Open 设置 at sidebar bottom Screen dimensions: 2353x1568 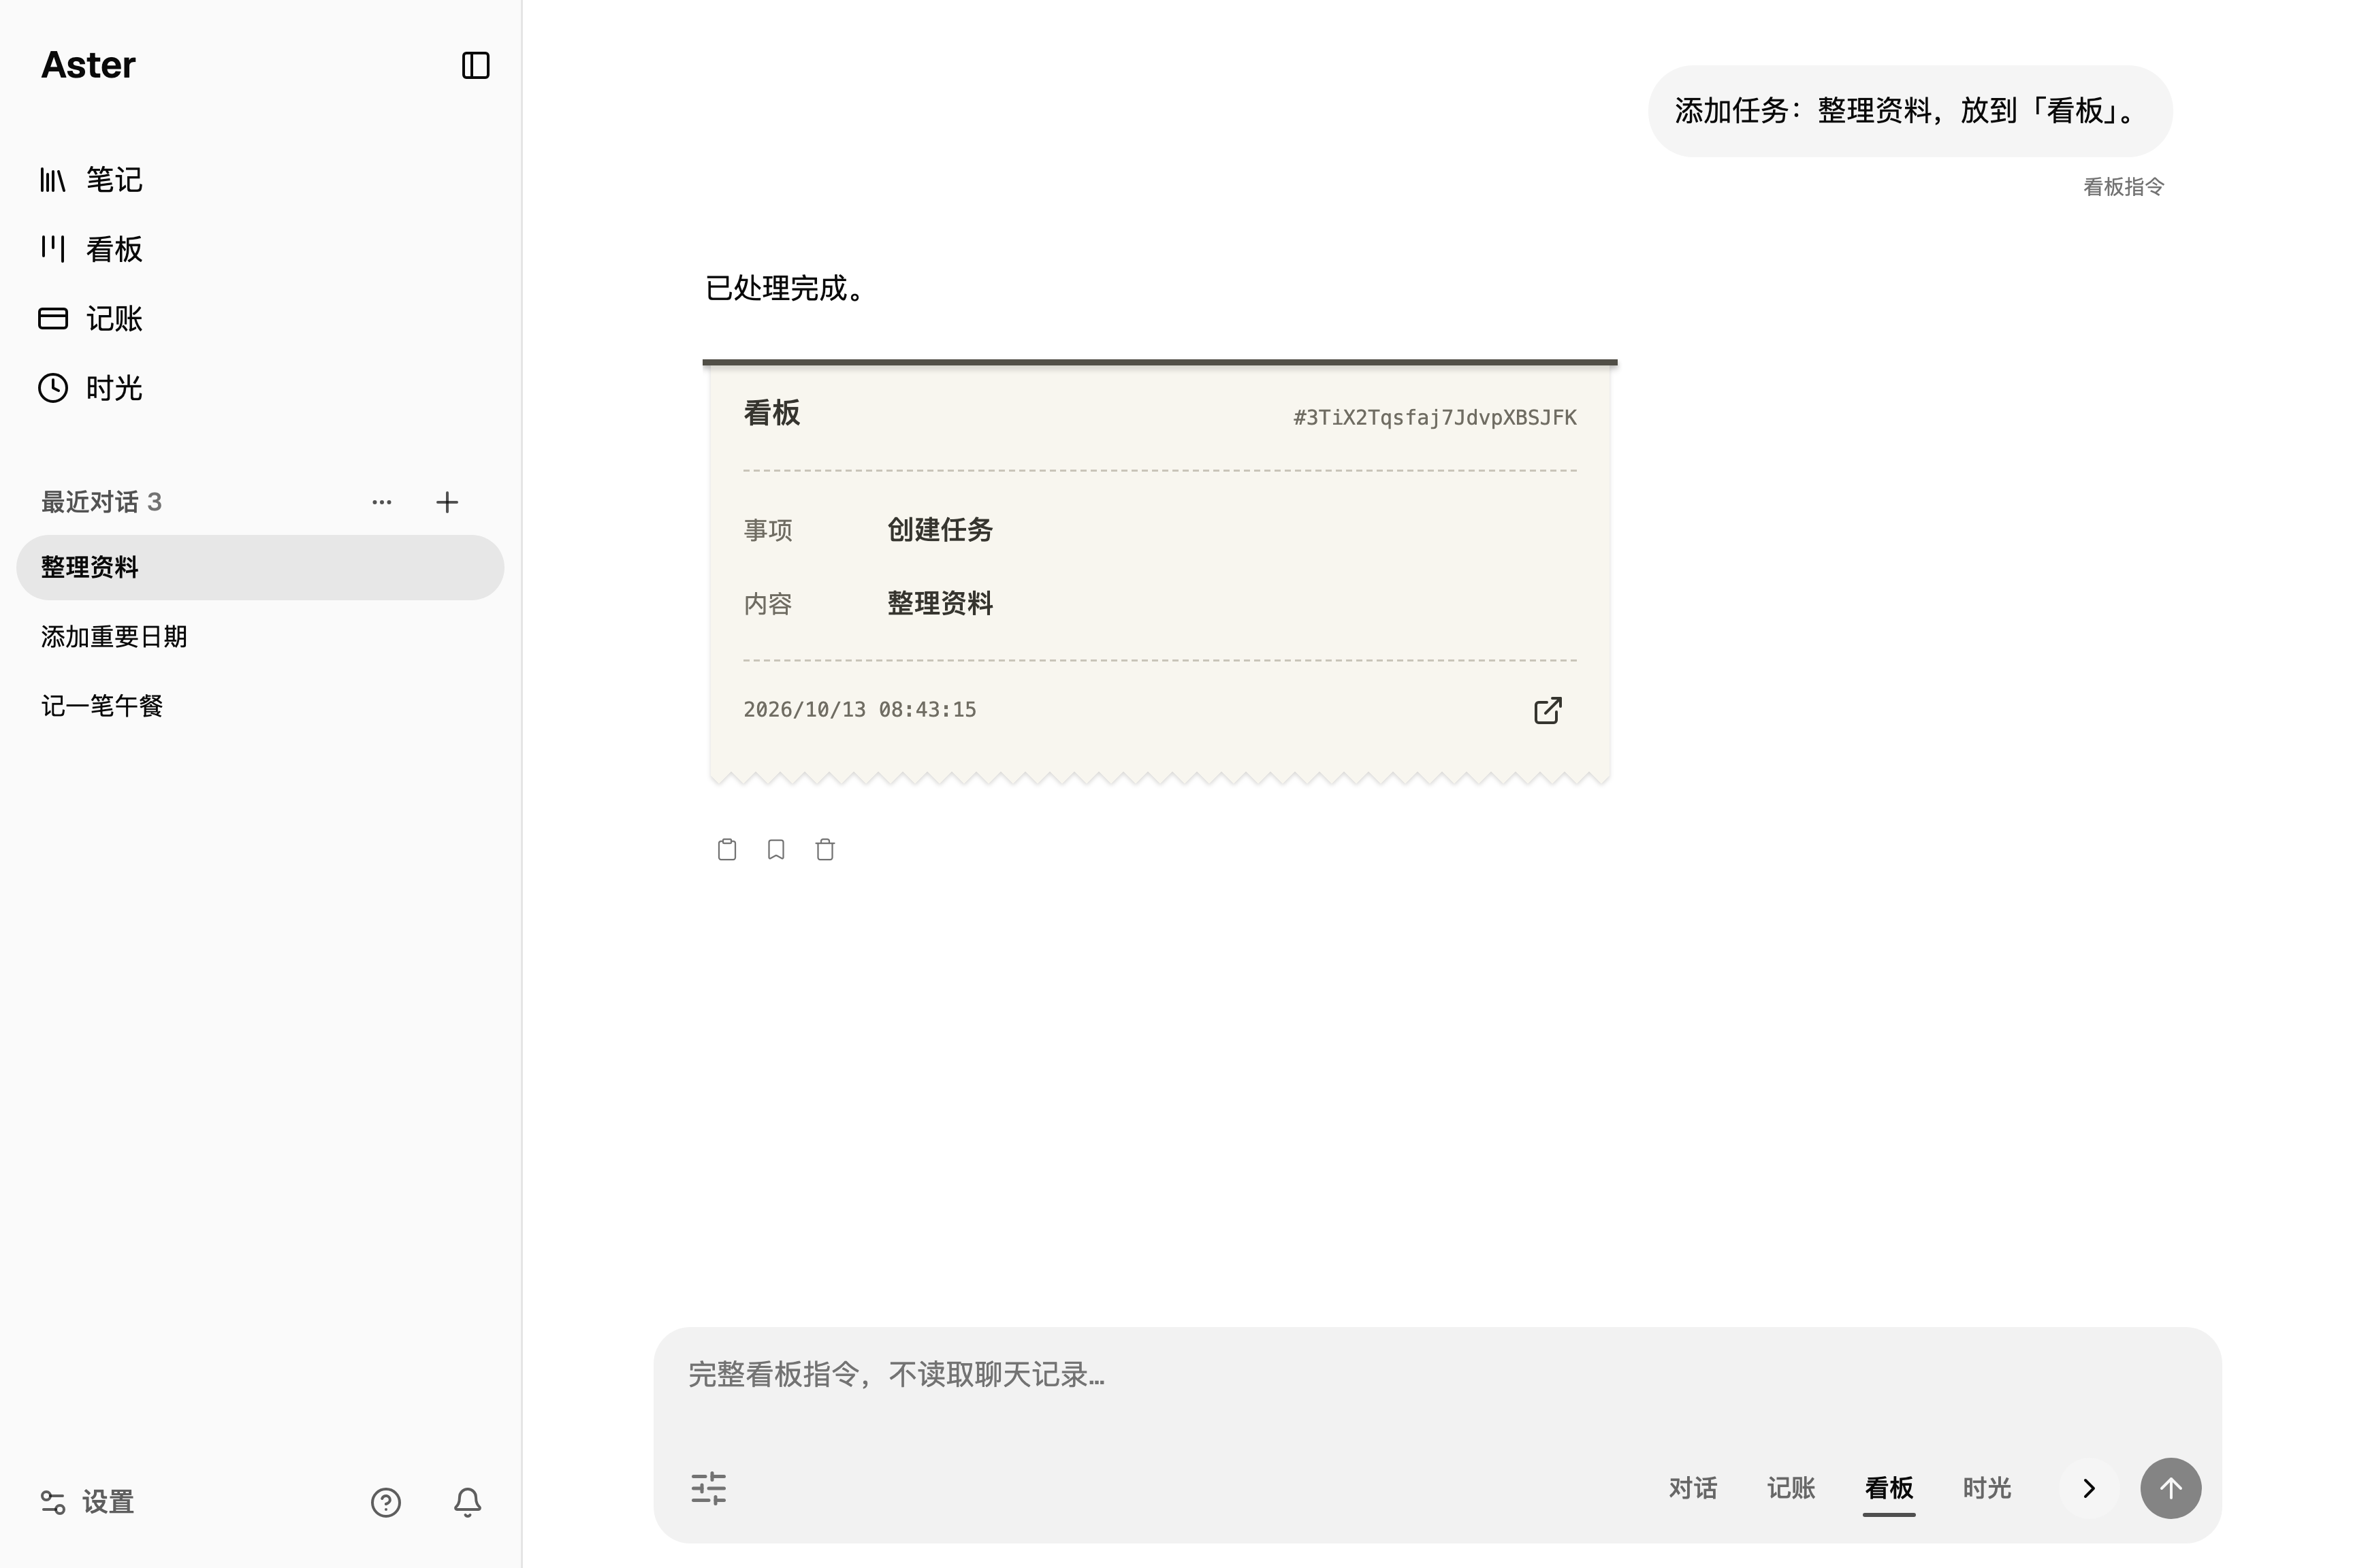point(87,1502)
